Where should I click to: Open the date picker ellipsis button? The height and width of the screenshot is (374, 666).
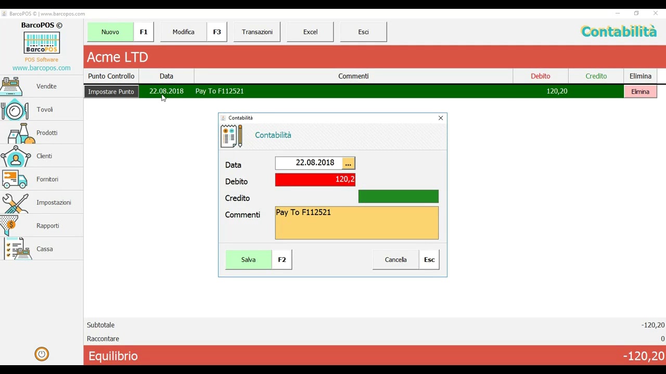[x=348, y=163]
